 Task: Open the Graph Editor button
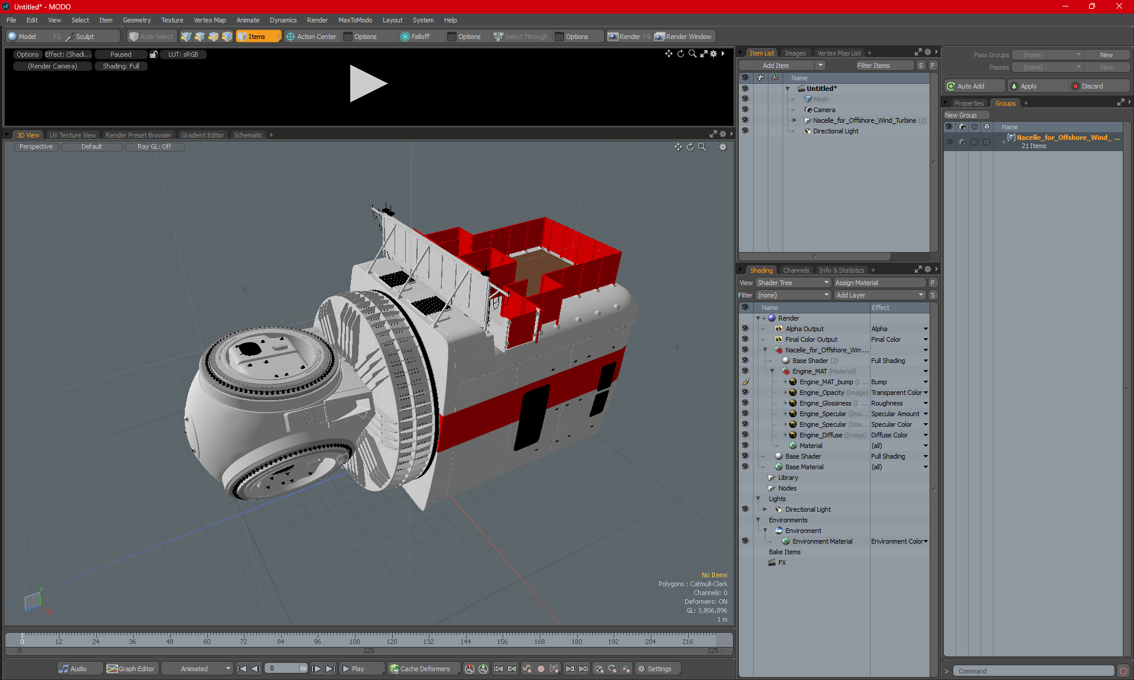click(131, 669)
